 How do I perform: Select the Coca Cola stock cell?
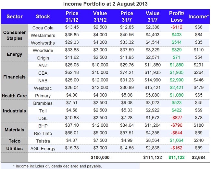(43, 28)
